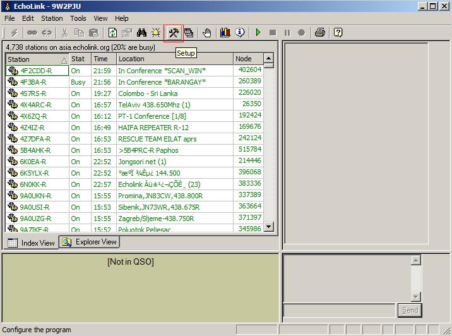Click the [Not in QSO] status text
The width and height of the screenshot is (452, 336).
coord(131,261)
